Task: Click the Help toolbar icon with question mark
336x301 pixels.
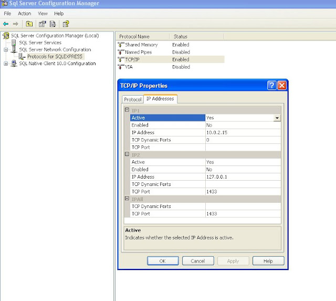Action: 66,24
